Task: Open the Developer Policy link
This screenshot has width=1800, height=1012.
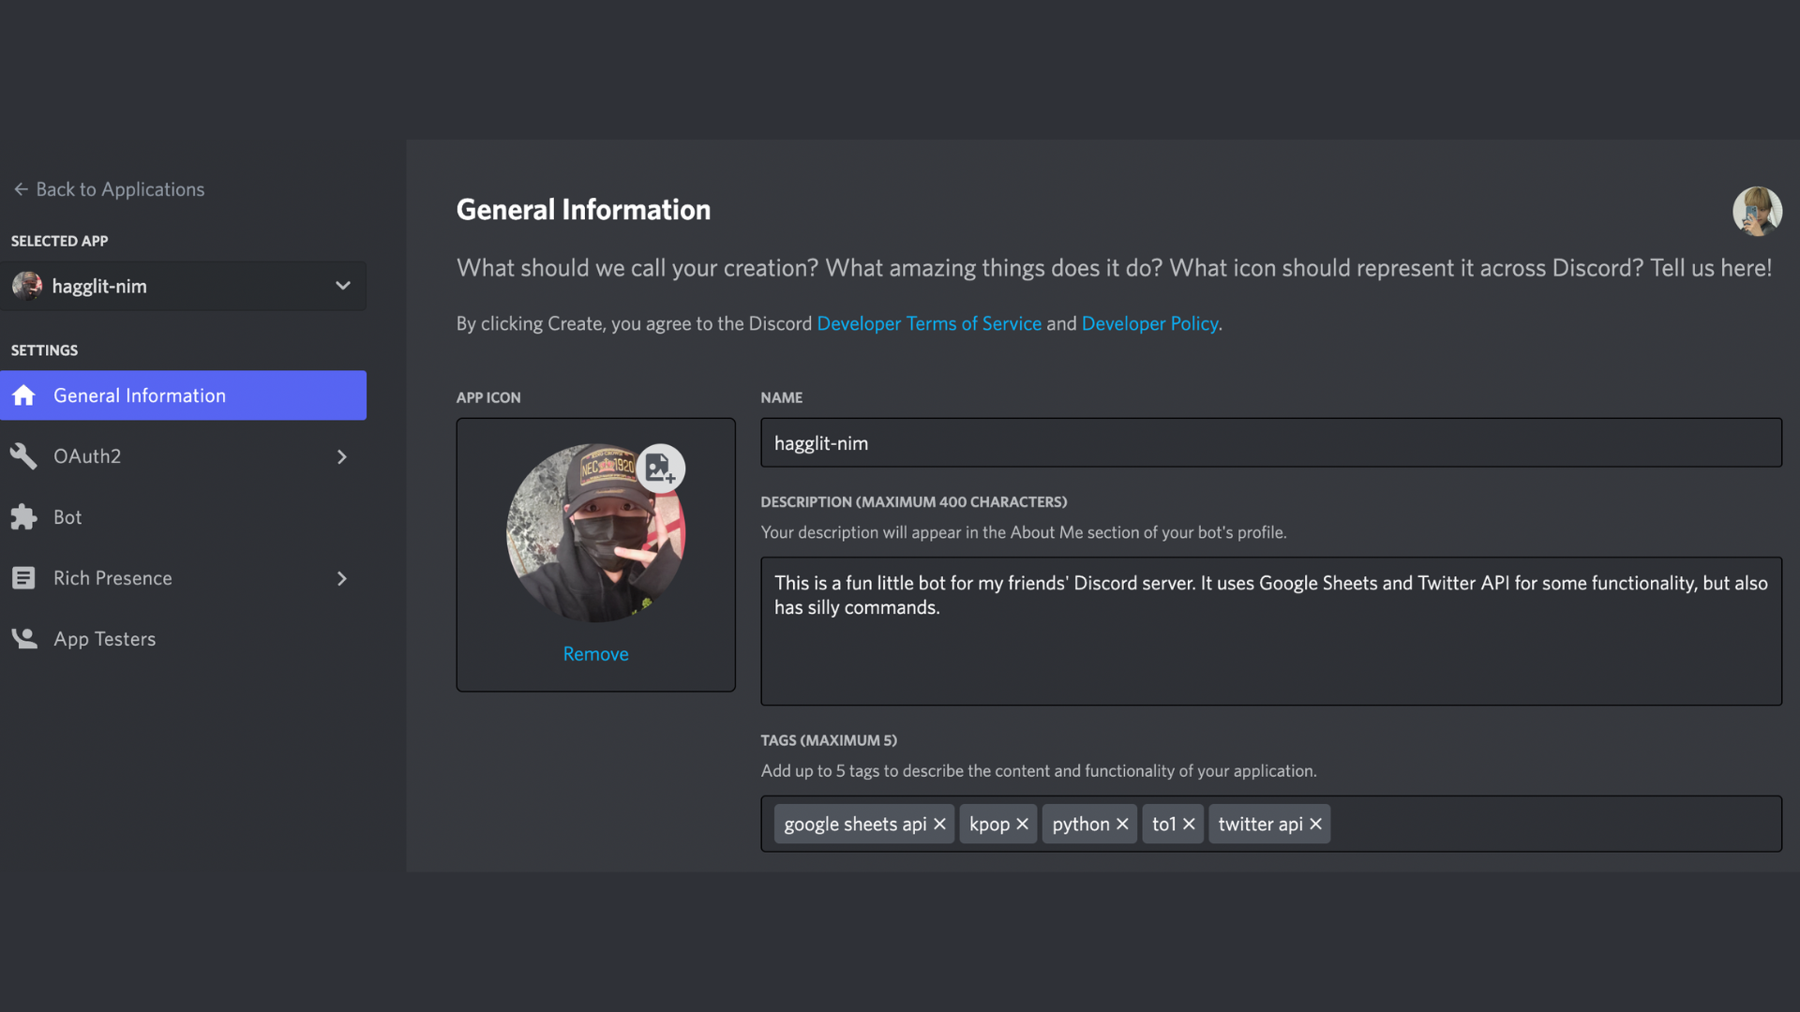Action: [x=1149, y=323]
